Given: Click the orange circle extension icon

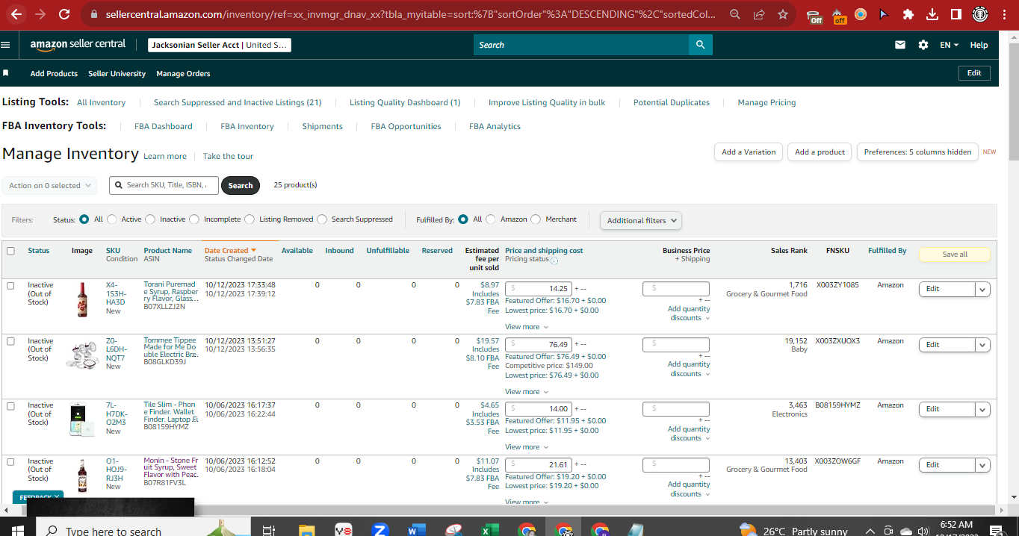Looking at the screenshot, I should coord(861,14).
